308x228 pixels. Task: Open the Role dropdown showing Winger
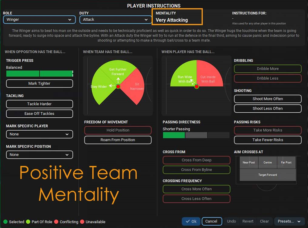tap(39, 20)
